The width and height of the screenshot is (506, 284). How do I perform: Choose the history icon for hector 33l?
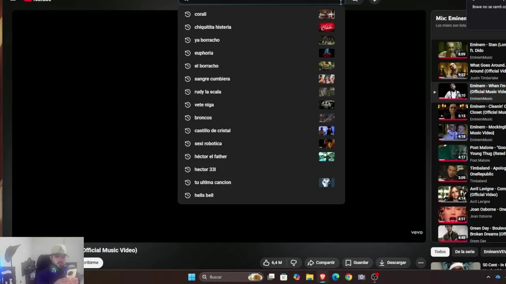tap(188, 170)
